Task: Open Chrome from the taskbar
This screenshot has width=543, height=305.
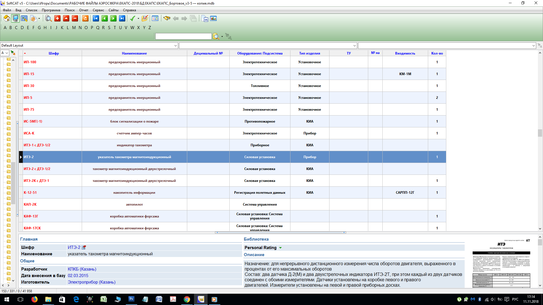Action: pyautogui.click(x=187, y=299)
